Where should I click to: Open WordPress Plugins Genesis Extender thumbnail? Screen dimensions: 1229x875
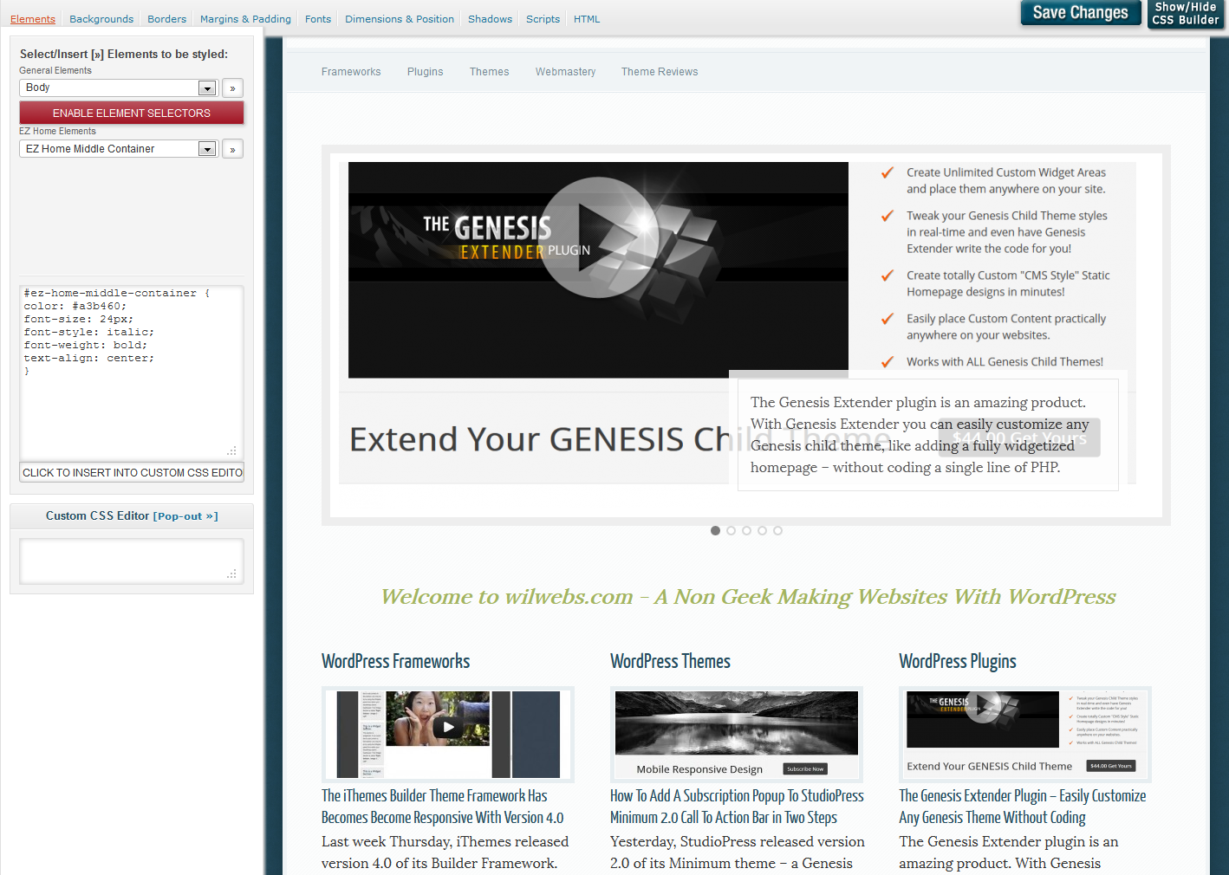[x=1024, y=734]
